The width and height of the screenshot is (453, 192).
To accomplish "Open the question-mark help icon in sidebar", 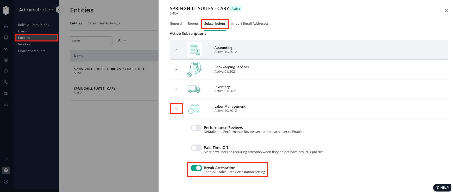I will (x=6, y=182).
